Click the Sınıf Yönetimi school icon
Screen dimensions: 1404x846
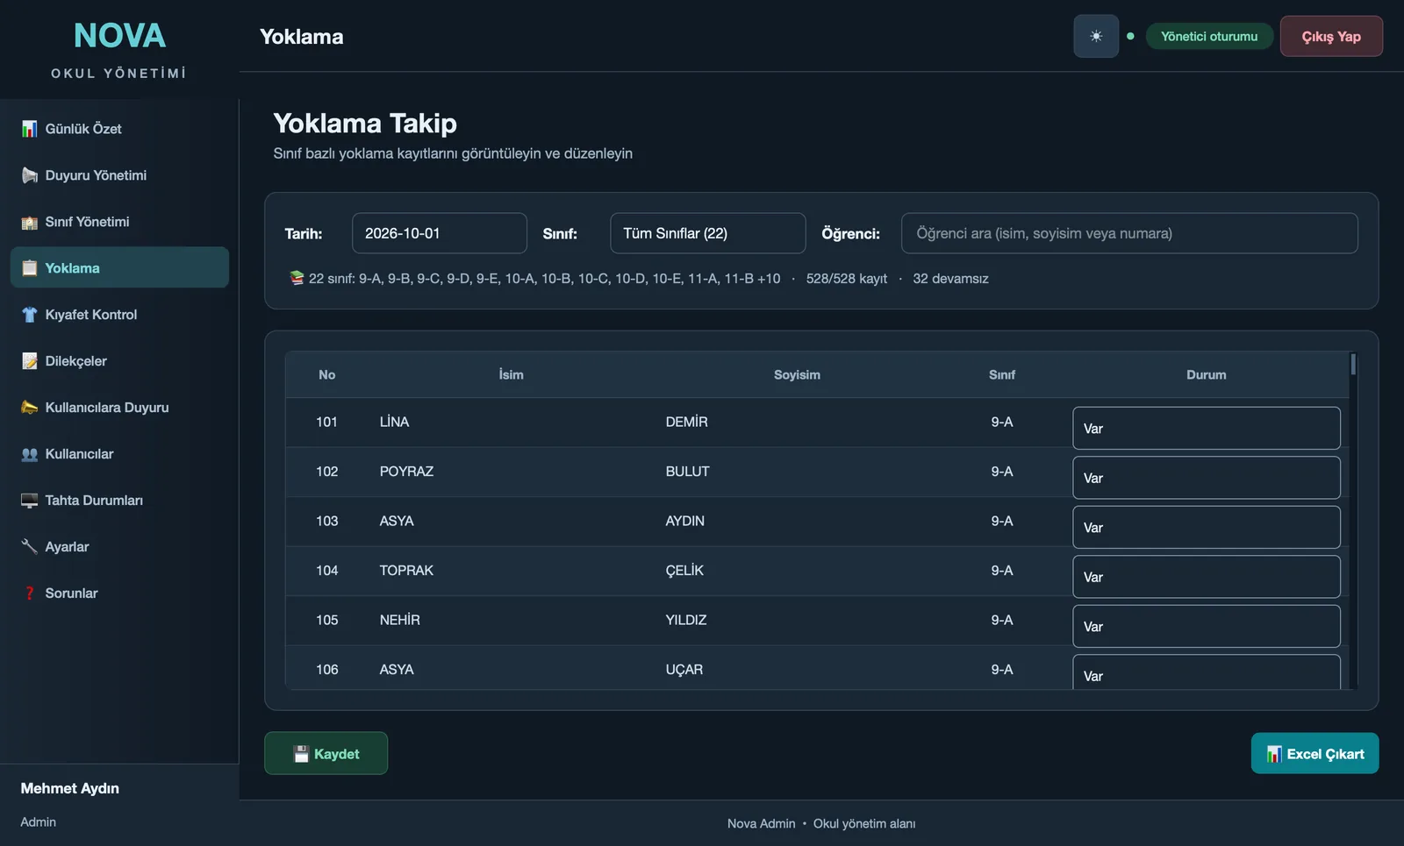pos(30,222)
